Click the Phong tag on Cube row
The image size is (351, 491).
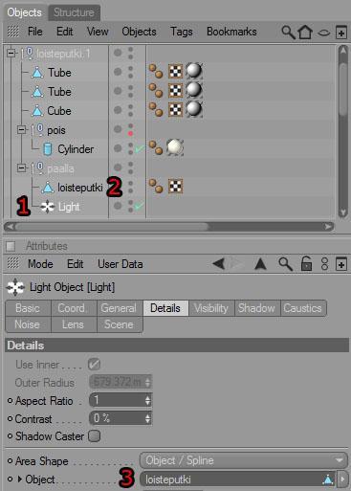coord(156,109)
